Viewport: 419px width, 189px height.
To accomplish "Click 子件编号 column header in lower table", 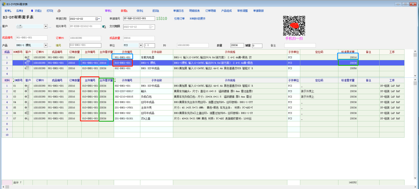I will pyautogui.click(x=127, y=80).
